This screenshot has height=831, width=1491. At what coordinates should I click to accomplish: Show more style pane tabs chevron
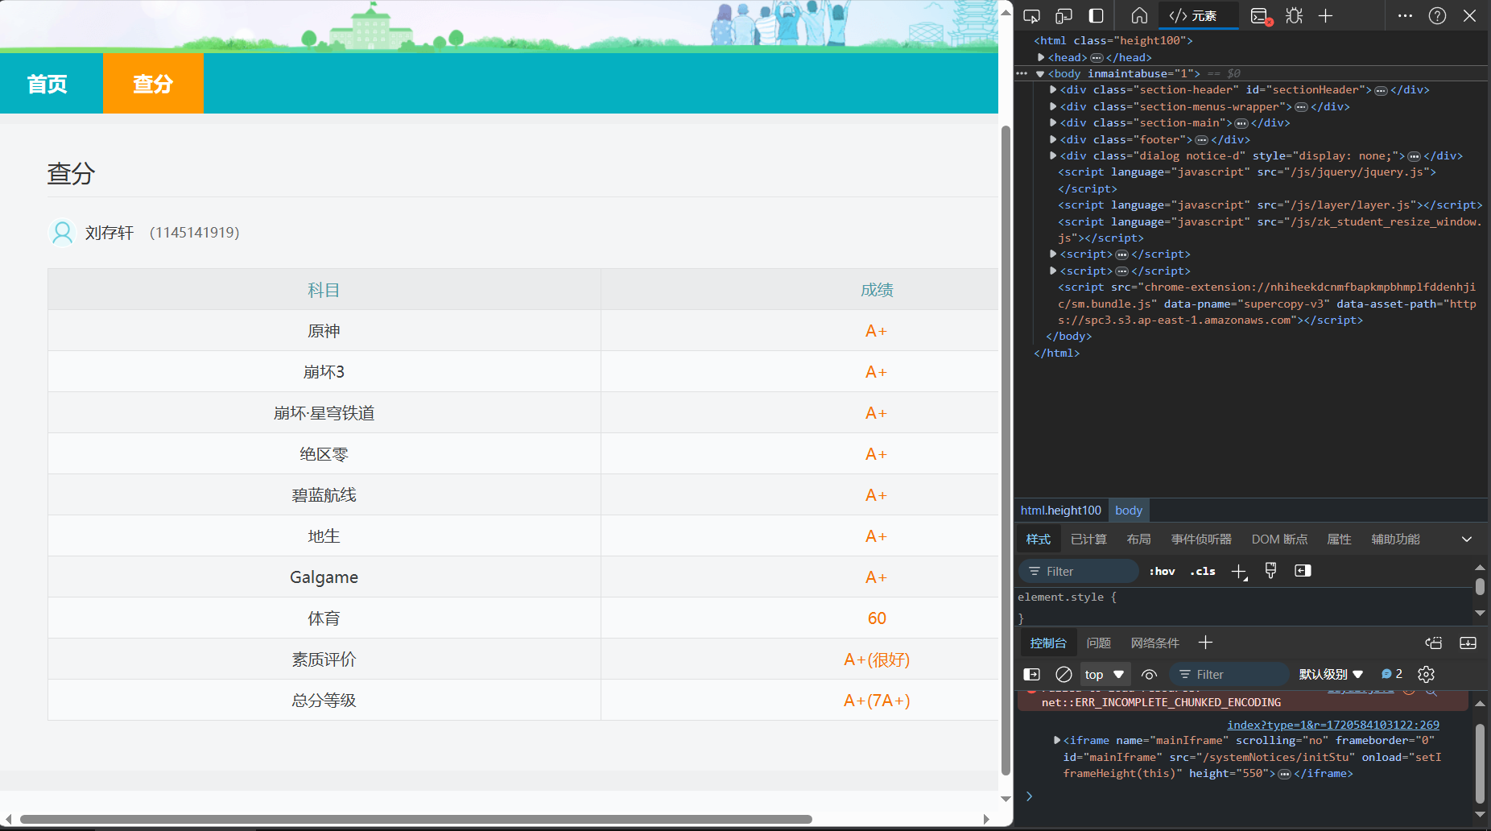point(1467,540)
